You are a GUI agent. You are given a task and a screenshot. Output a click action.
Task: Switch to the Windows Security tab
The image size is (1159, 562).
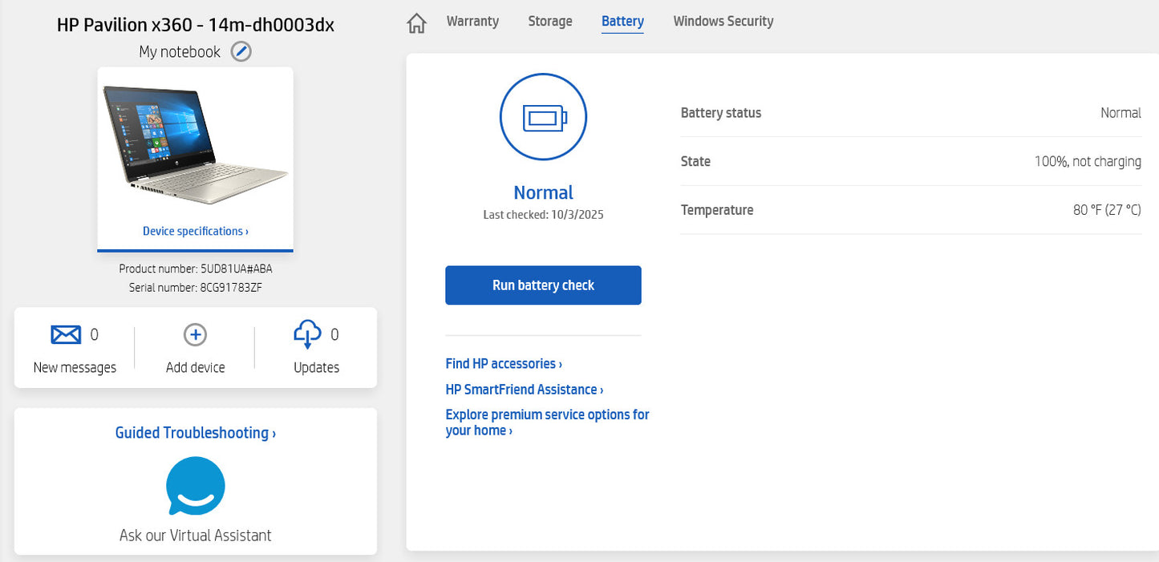pos(723,22)
